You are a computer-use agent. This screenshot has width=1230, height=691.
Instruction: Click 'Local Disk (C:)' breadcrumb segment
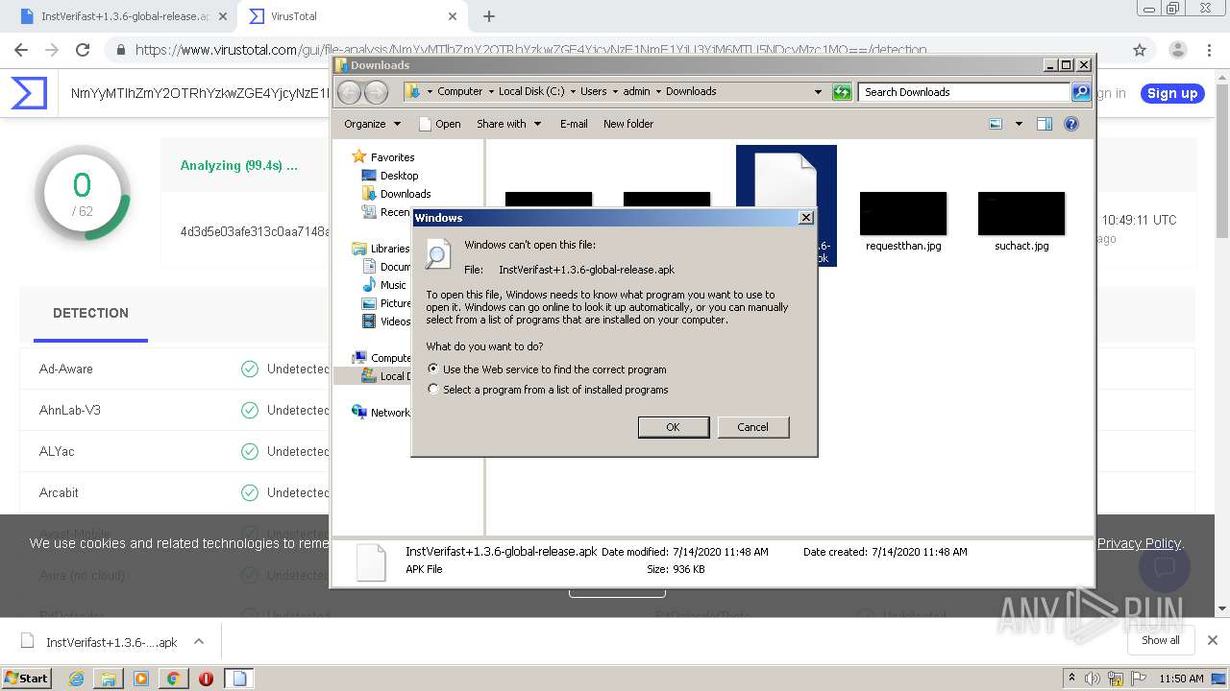coord(531,92)
